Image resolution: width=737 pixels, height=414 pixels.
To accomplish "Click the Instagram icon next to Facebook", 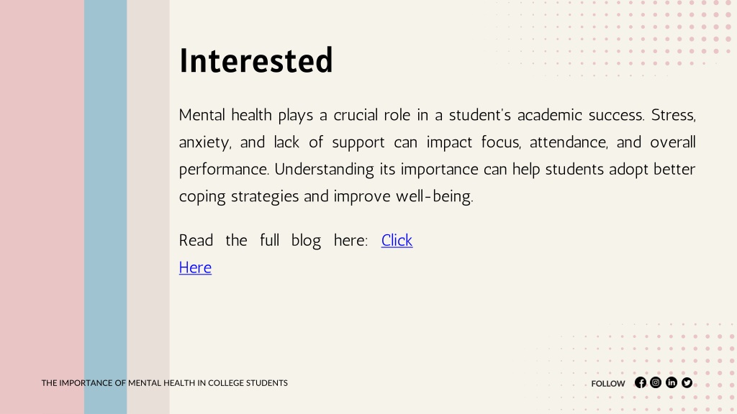I will pyautogui.click(x=656, y=382).
